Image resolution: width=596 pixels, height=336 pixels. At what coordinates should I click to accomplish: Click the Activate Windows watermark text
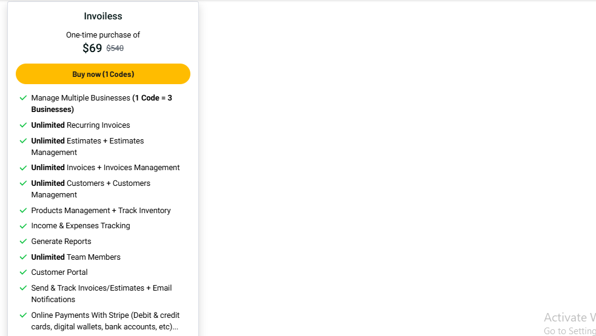click(570, 317)
